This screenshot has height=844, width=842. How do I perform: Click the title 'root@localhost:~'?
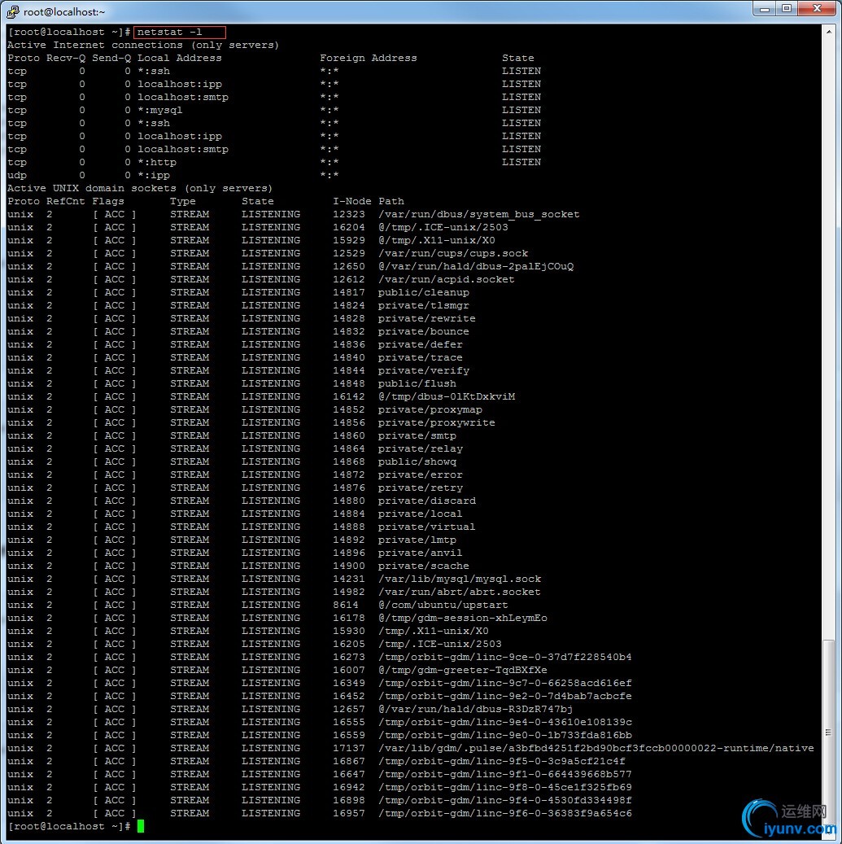click(x=64, y=11)
